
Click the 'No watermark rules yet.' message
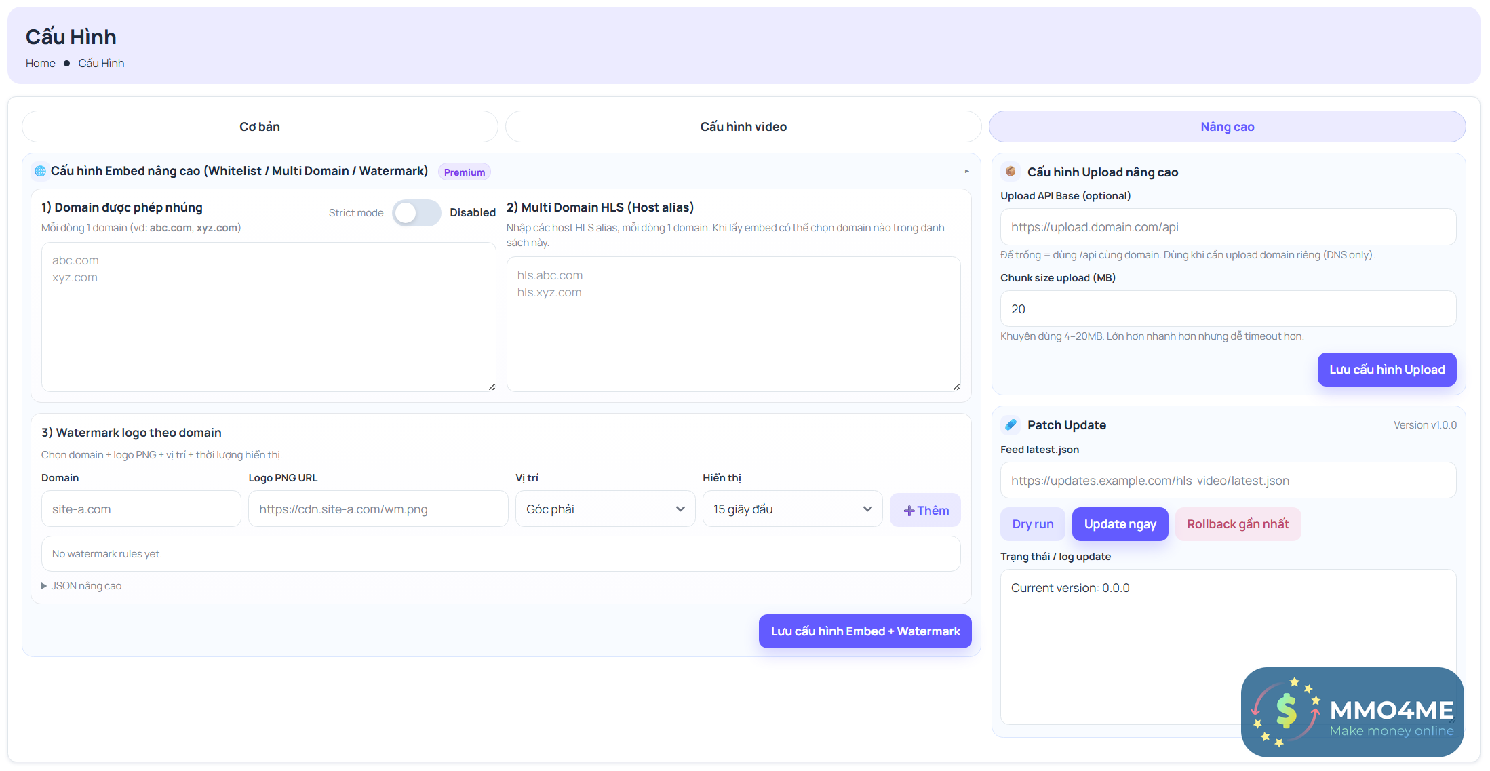click(106, 554)
